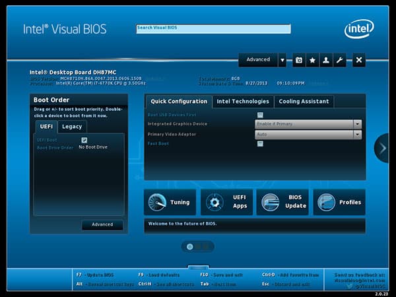396x297 pixels.
Task: Open the Profiles tile
Action: tap(339, 203)
